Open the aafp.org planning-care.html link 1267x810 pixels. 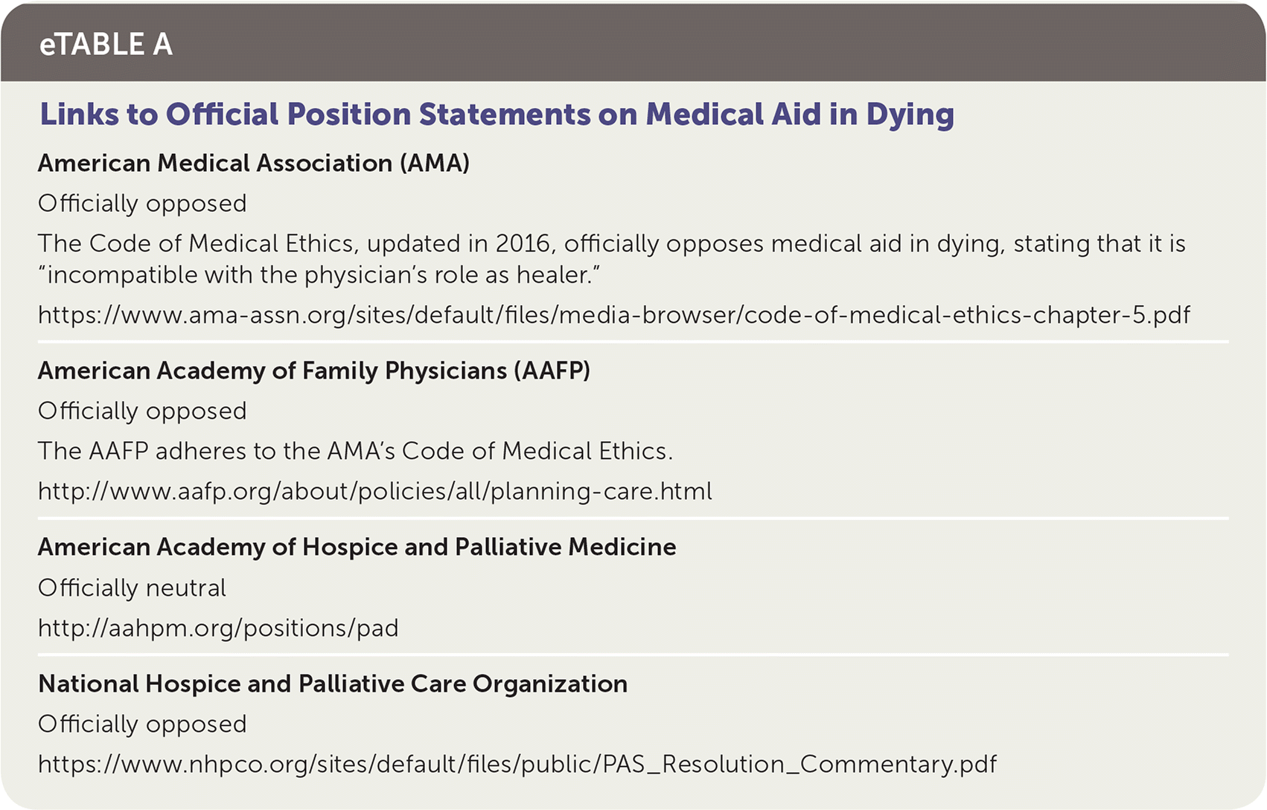[374, 491]
